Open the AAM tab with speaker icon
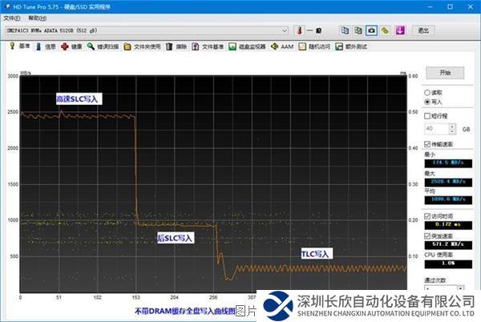Screen dimensions: 481x322 coord(281,46)
